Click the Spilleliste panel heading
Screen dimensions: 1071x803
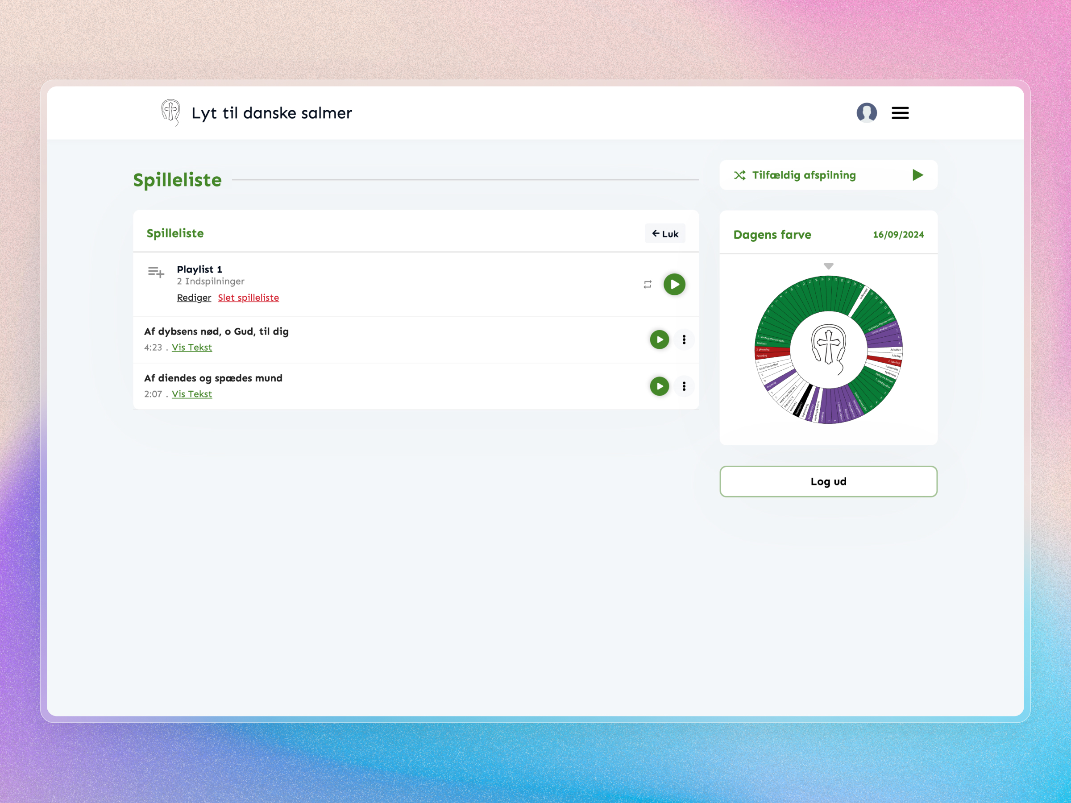tap(175, 233)
